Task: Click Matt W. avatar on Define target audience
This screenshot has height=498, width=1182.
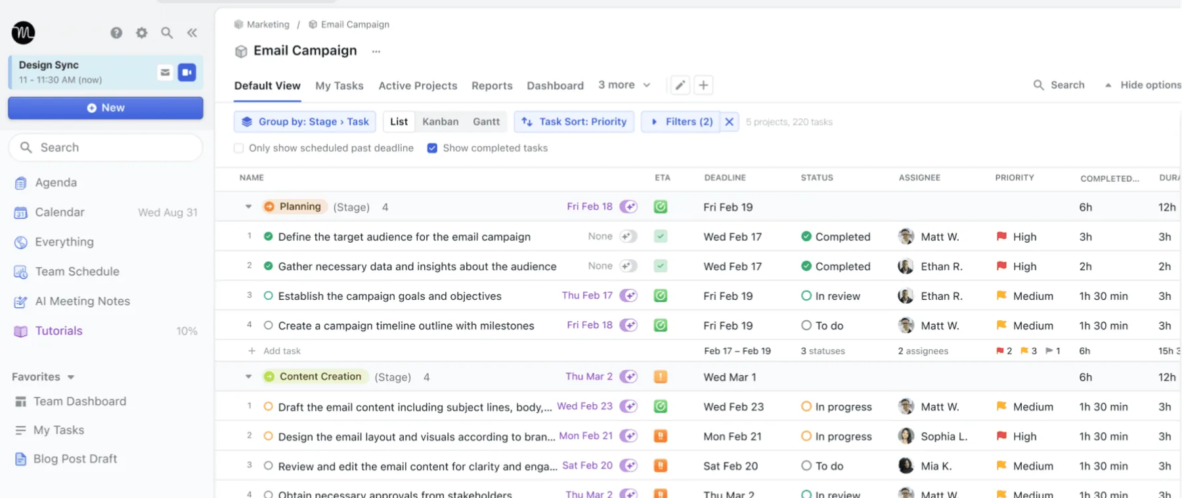Action: (x=906, y=236)
